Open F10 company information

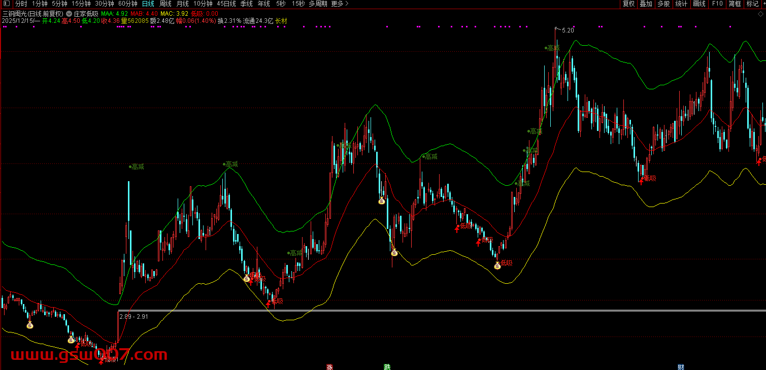click(717, 4)
